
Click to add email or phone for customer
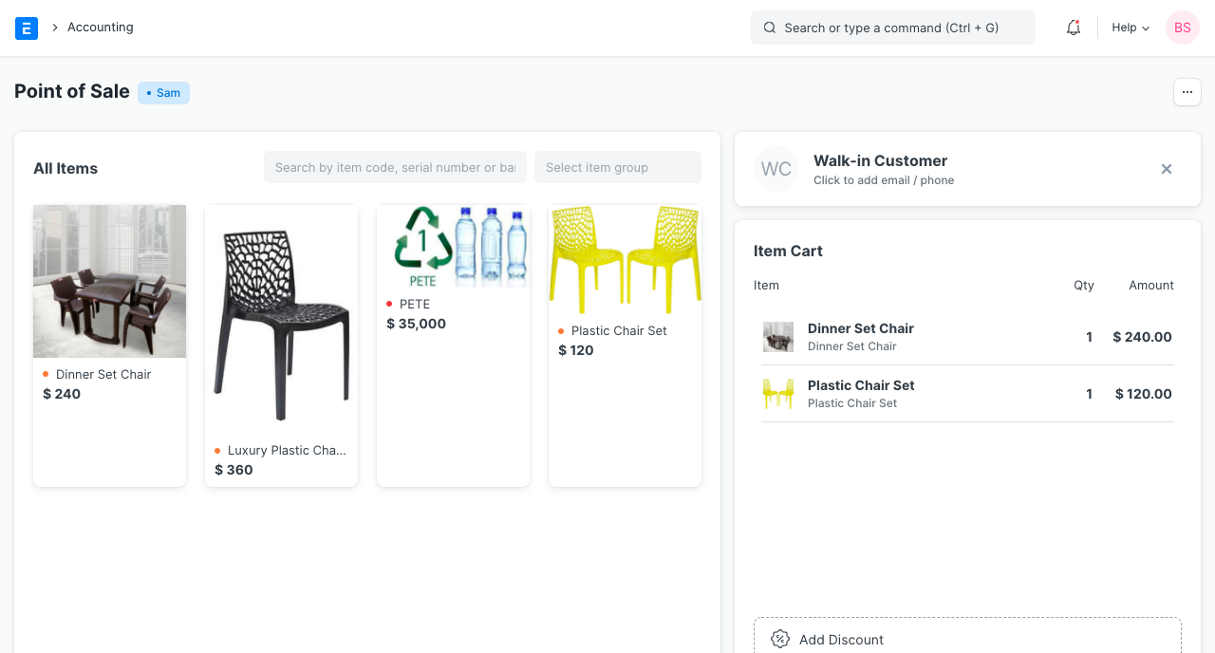[x=884, y=179]
